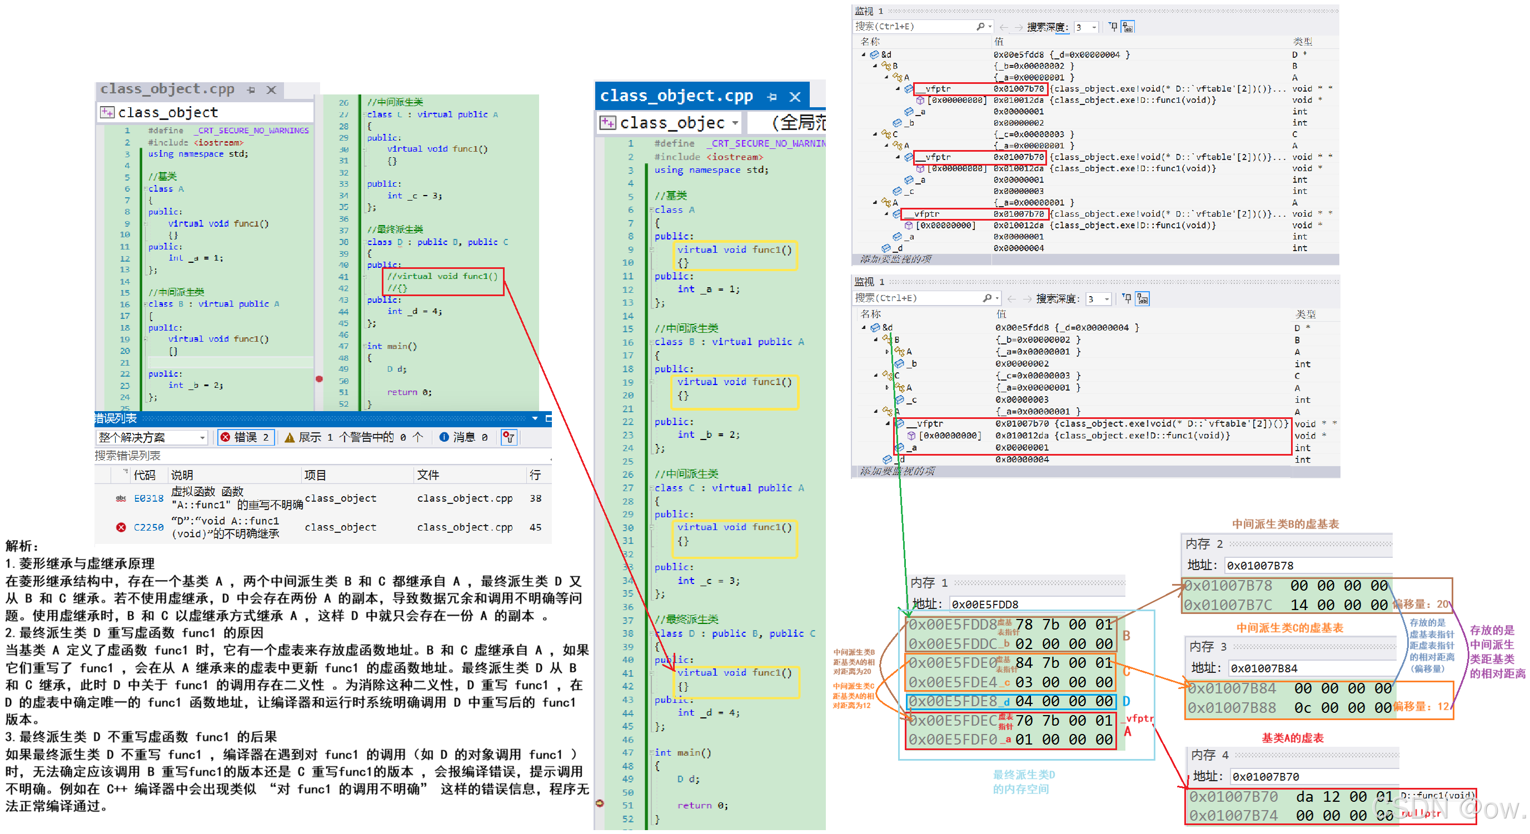The image size is (1530, 834).
Task: Close the blue class_object.cpp tab
Action: tap(795, 96)
